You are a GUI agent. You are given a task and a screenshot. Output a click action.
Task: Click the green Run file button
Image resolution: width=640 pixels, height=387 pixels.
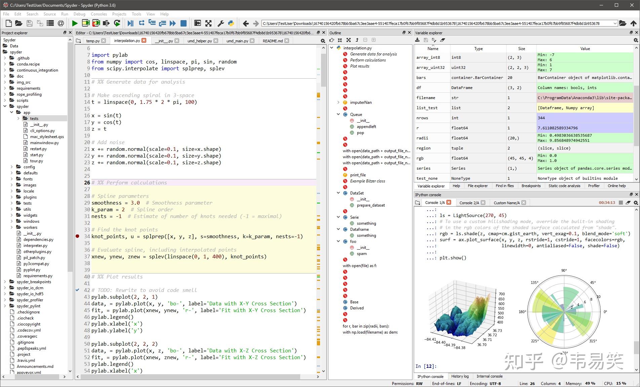pyautogui.click(x=75, y=23)
